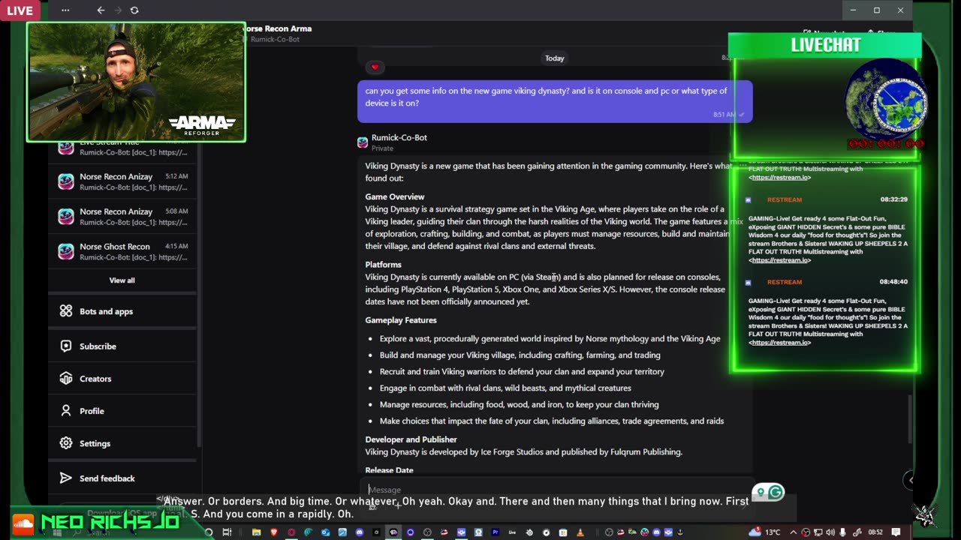Click View all chats link

point(122,280)
